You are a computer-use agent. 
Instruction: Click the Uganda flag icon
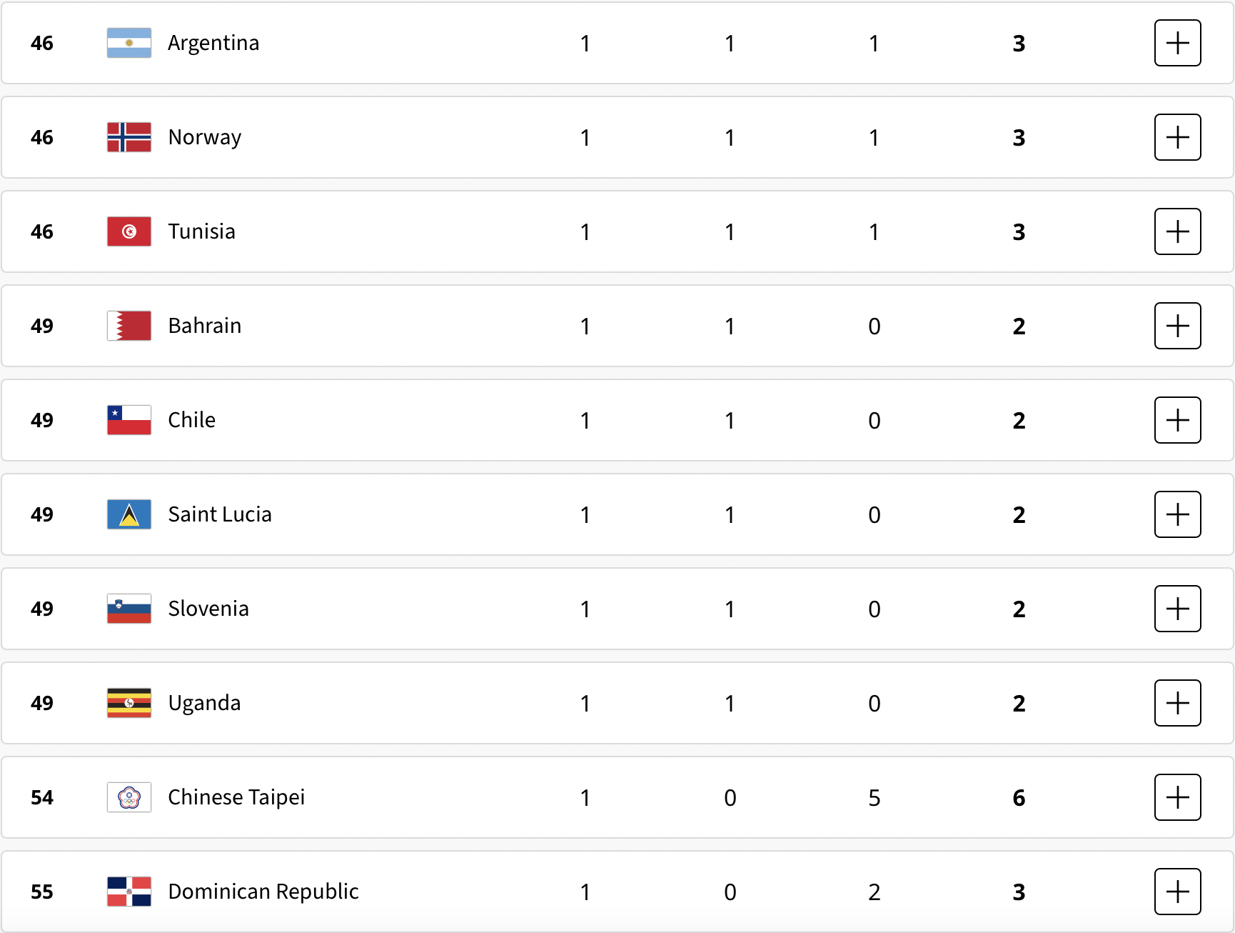(x=129, y=703)
